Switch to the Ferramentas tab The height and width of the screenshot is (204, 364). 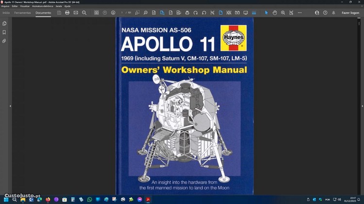click(22, 13)
